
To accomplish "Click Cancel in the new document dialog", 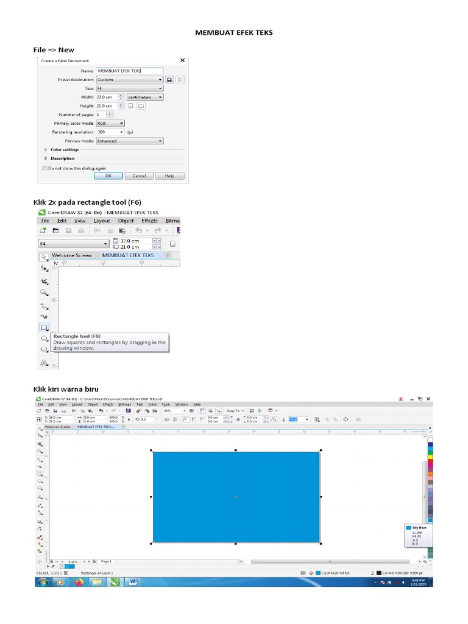I will 139,176.
